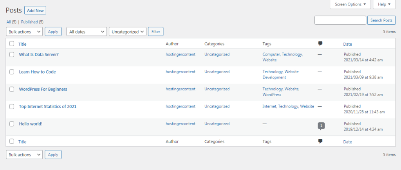Select the checkbox for What Is Data Server?
Screen dimensions: 401x170
pyautogui.click(x=12, y=55)
